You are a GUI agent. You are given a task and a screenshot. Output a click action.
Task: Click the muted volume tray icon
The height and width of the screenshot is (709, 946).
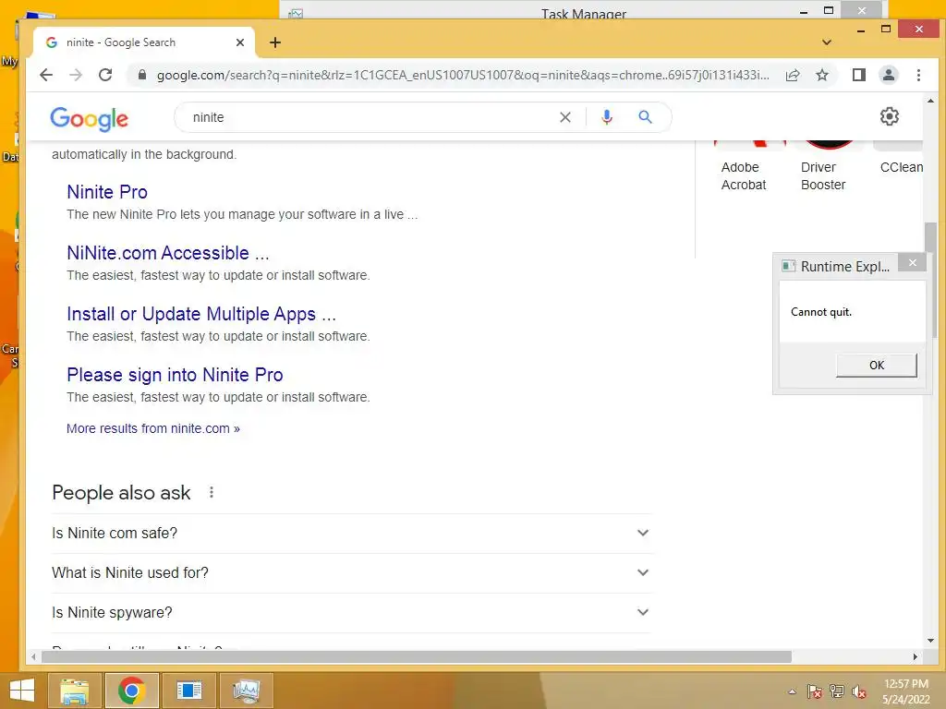coord(859,691)
